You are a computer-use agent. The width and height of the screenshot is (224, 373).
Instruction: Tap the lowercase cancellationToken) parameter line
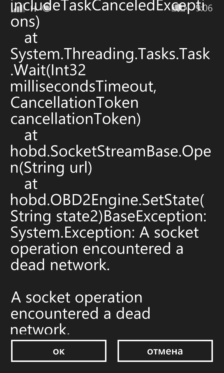[76, 119]
